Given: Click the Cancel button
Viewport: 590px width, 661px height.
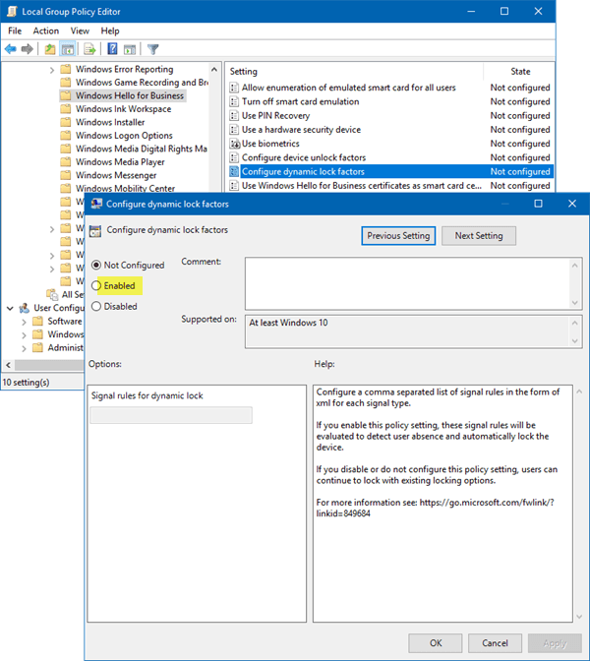Looking at the screenshot, I should point(495,643).
